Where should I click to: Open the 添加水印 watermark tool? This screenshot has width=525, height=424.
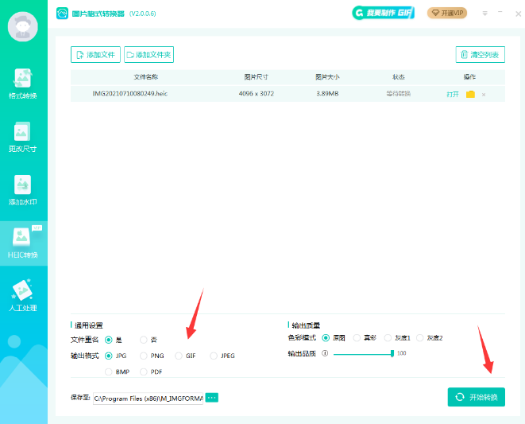[x=23, y=190]
